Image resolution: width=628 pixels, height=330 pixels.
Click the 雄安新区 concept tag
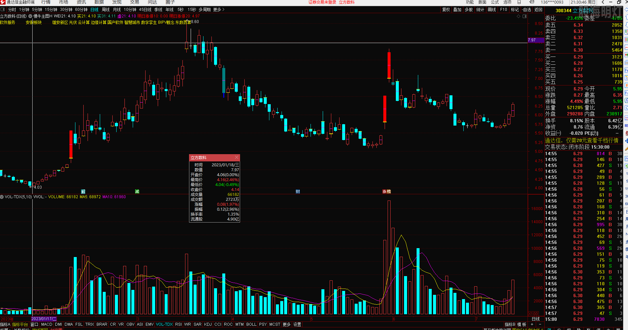pyautogui.click(x=60, y=22)
